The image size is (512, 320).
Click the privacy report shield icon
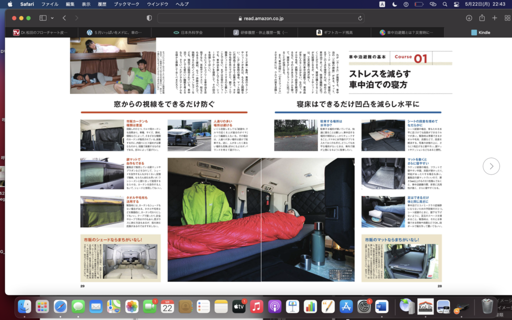click(x=149, y=18)
